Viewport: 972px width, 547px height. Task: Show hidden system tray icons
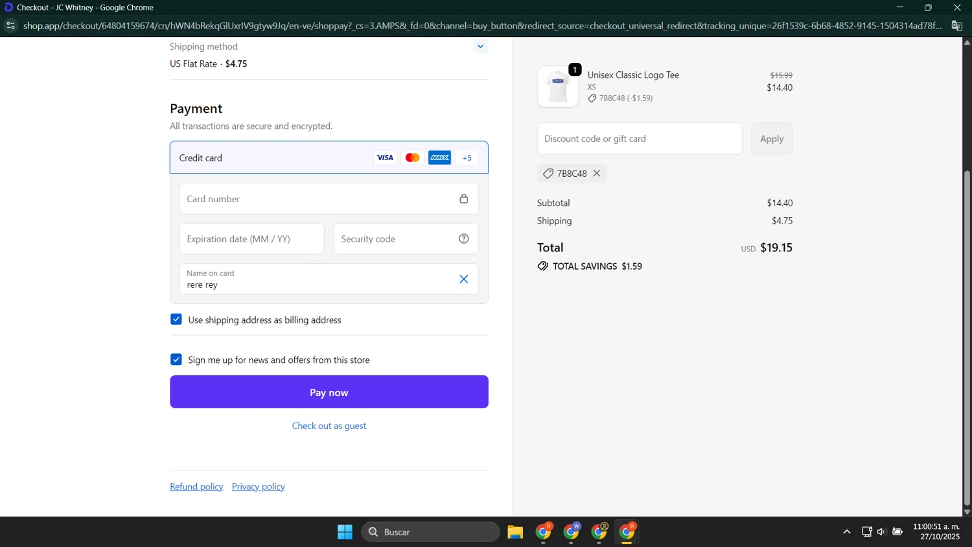846,532
